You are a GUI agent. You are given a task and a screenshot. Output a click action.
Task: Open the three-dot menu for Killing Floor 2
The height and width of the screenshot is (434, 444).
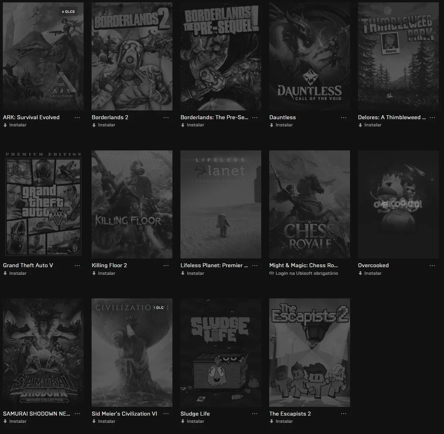[x=166, y=266]
